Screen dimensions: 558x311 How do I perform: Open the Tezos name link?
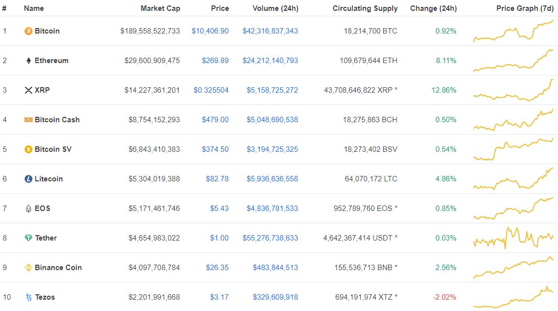(x=45, y=297)
